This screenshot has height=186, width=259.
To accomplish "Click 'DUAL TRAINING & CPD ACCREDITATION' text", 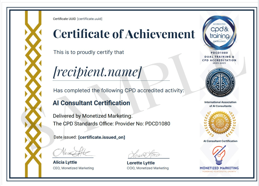I will click(219, 58).
